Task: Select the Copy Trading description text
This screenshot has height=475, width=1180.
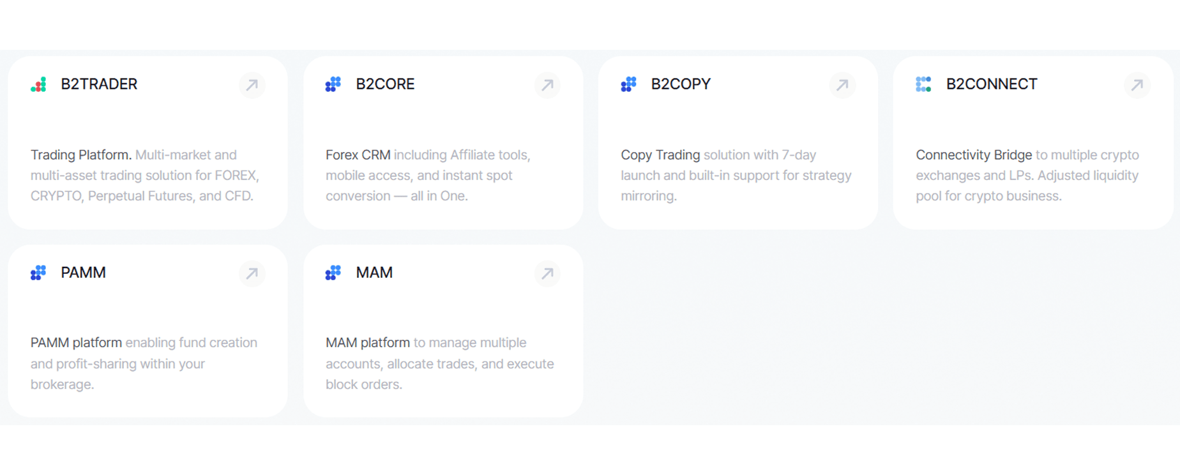Action: [736, 175]
